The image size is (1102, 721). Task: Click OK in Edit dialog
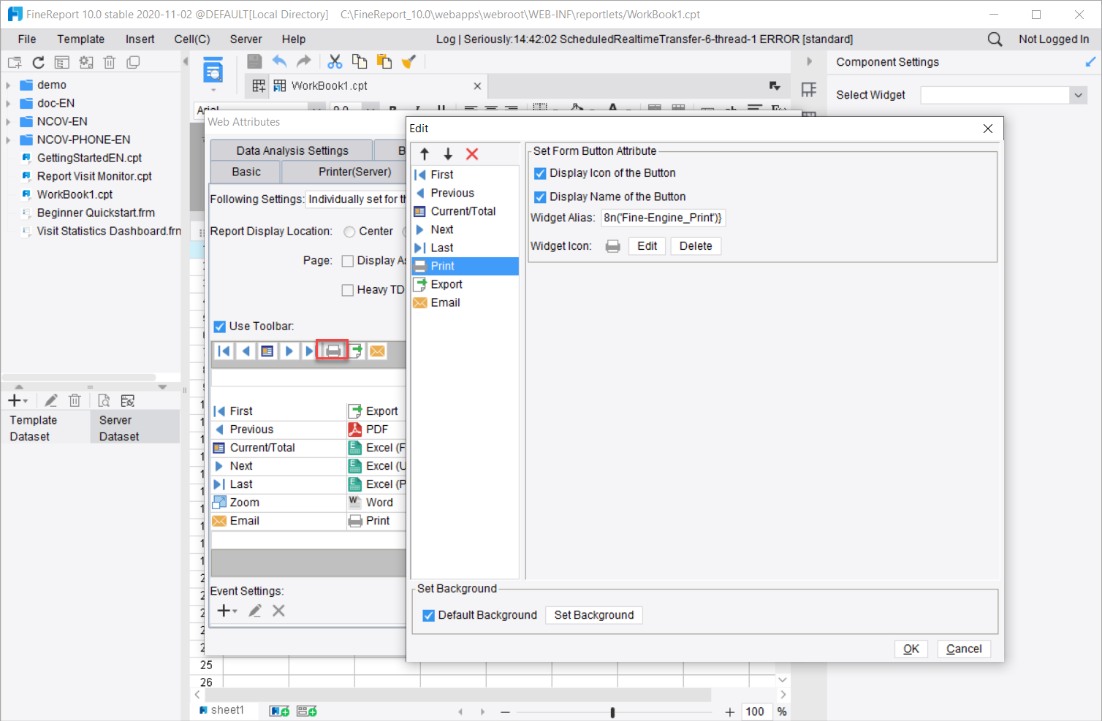point(911,649)
